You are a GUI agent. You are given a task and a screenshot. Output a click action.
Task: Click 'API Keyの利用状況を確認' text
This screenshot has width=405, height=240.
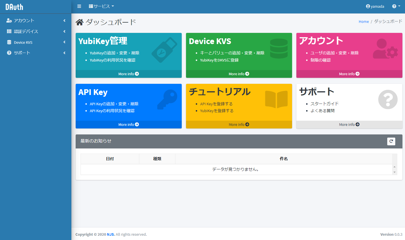click(112, 111)
